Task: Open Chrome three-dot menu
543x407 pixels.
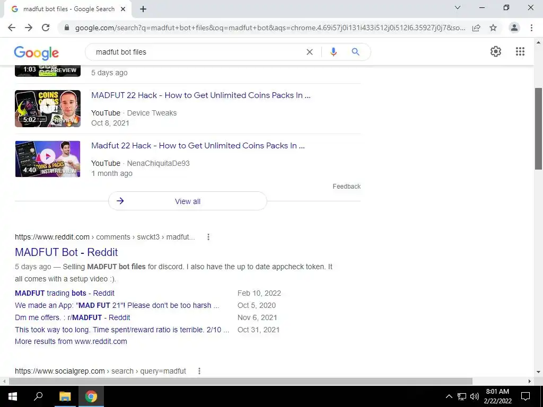Action: tap(531, 28)
